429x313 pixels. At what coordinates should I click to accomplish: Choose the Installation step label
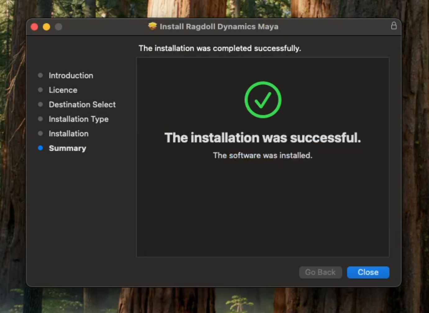69,134
